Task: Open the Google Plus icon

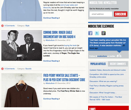Action: coord(104,33)
